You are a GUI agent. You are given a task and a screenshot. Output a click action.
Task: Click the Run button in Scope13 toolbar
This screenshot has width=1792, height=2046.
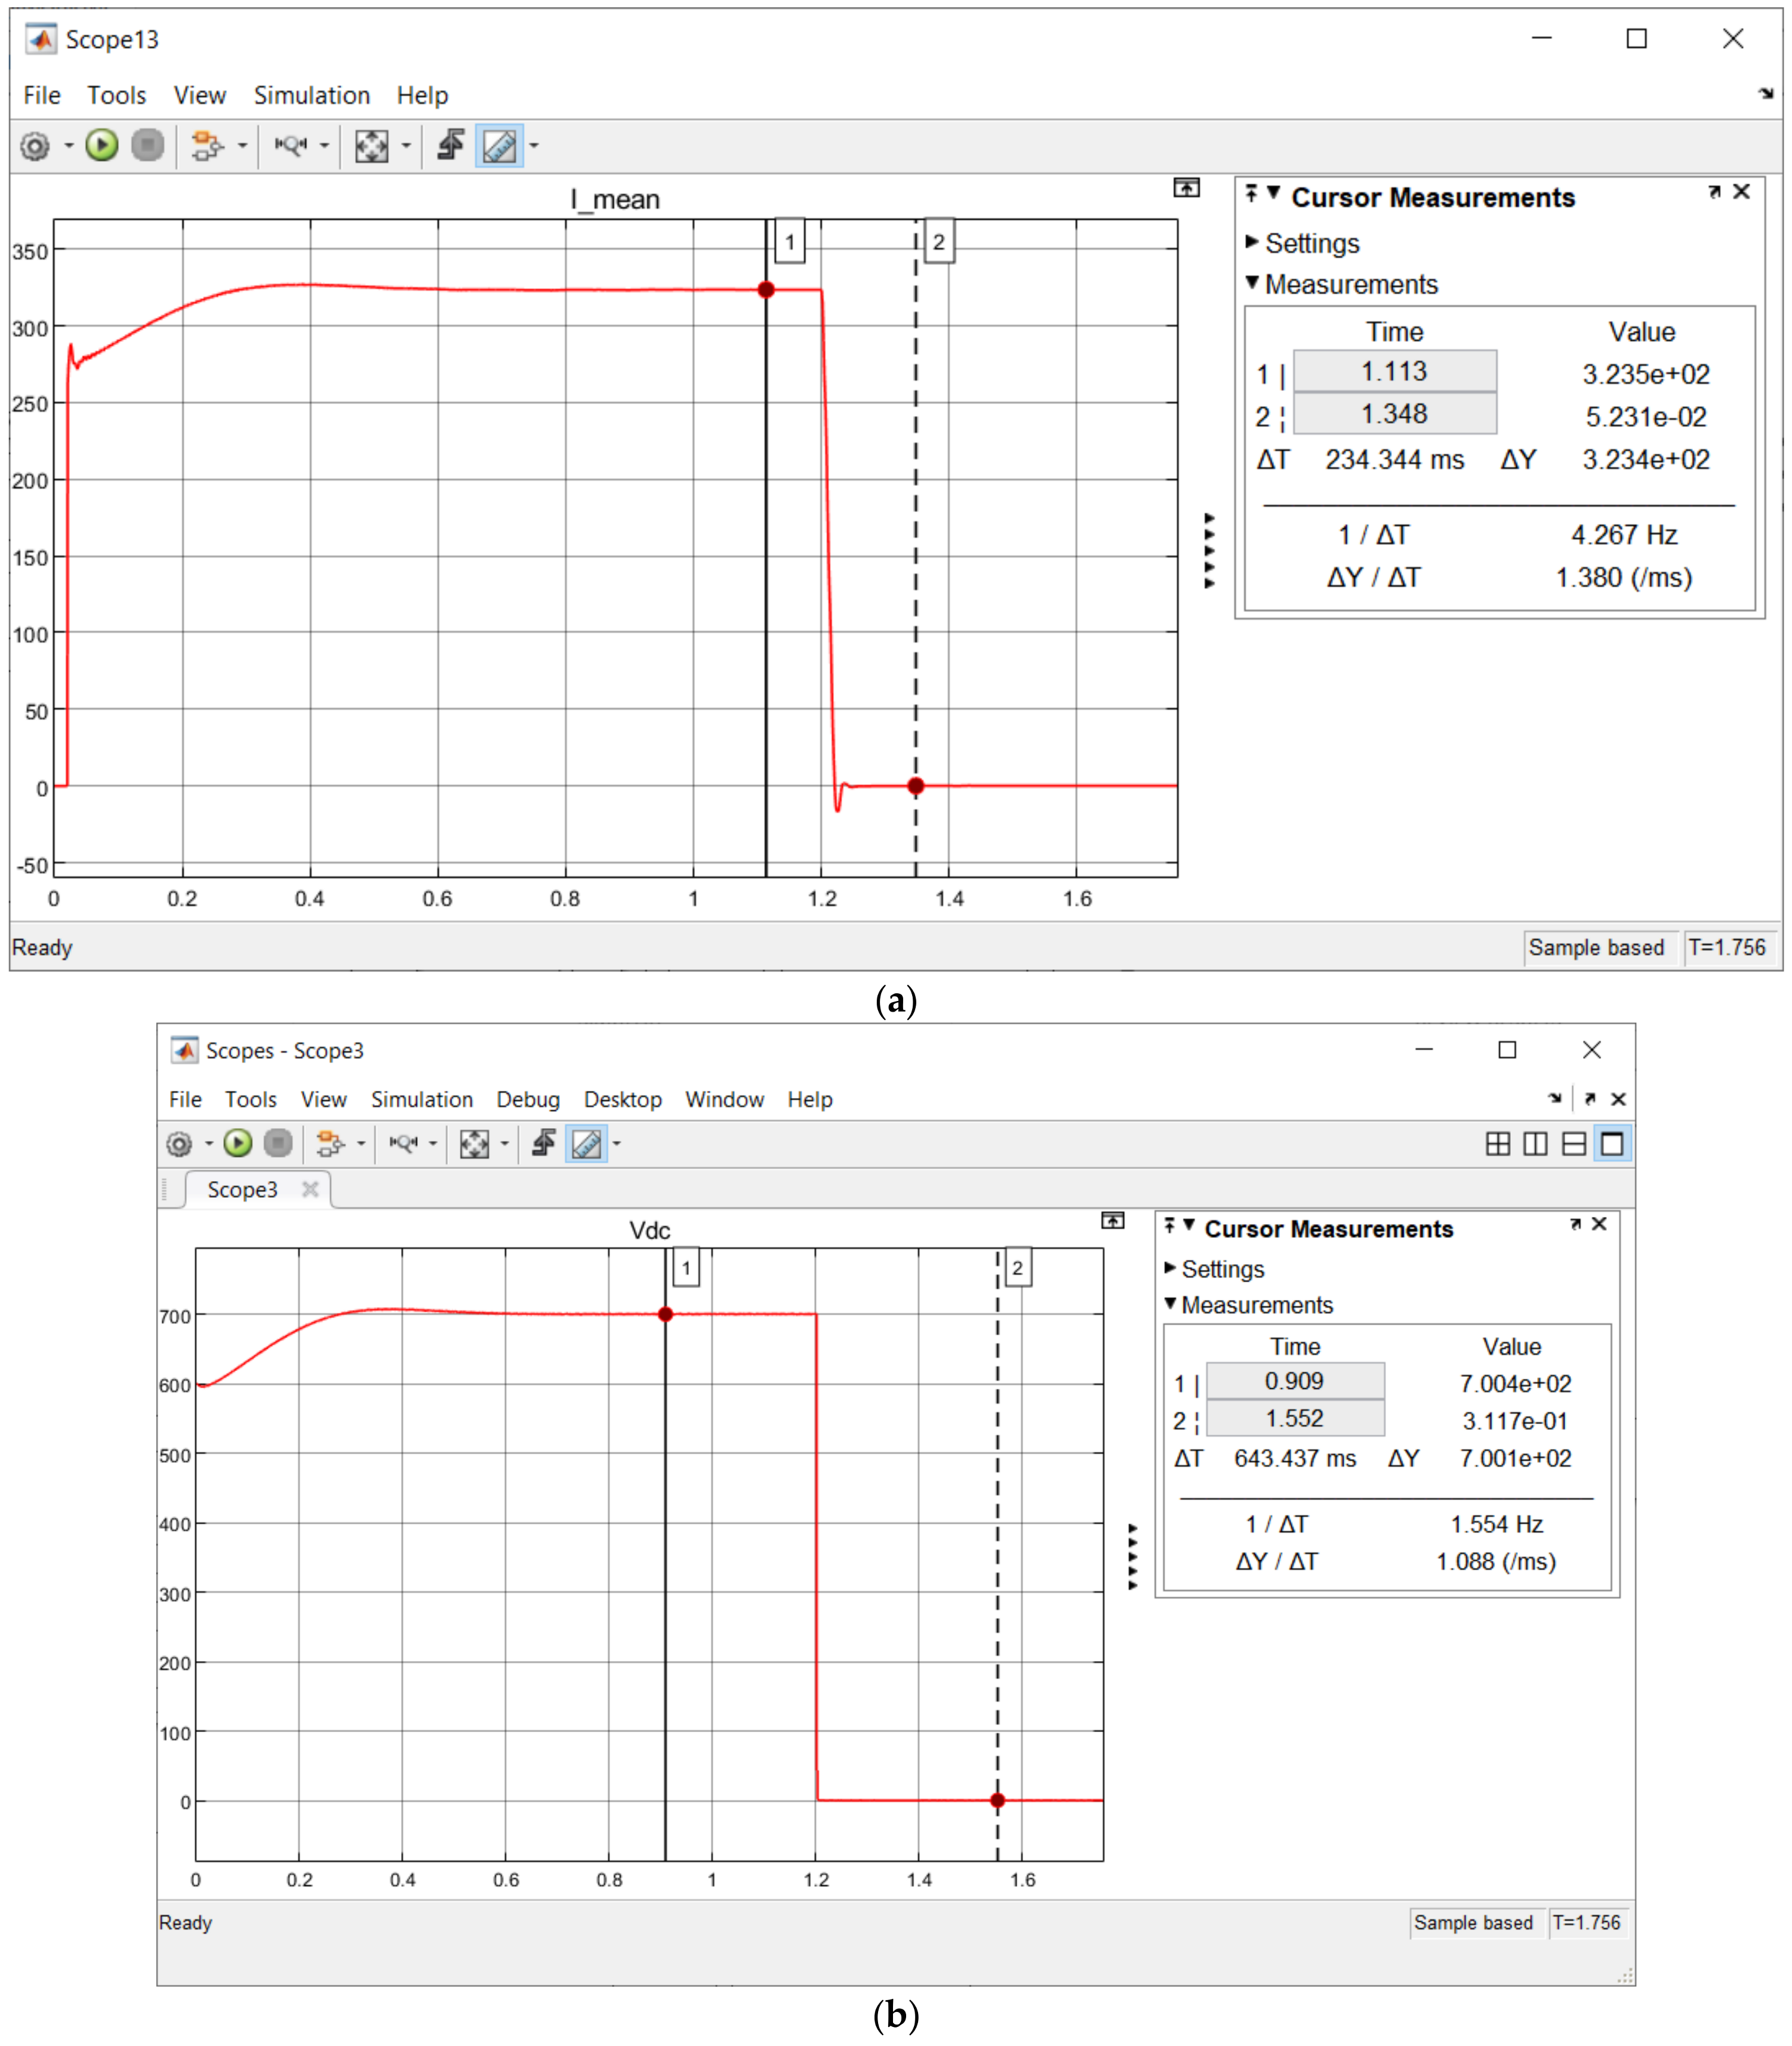(x=101, y=146)
